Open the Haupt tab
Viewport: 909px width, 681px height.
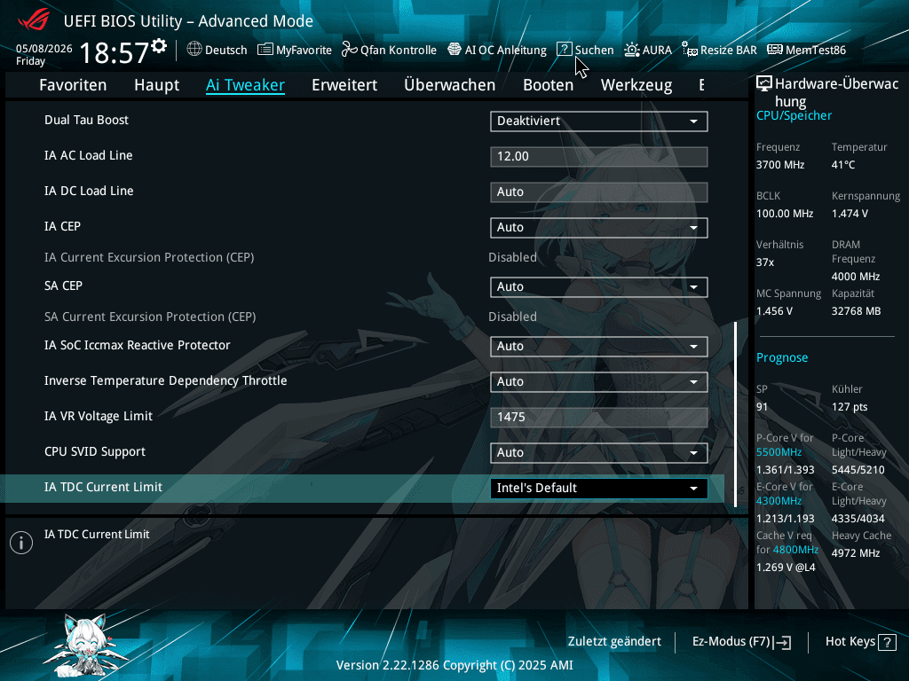click(x=156, y=85)
